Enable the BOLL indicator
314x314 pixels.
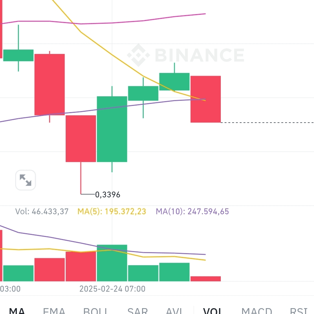[96, 311]
